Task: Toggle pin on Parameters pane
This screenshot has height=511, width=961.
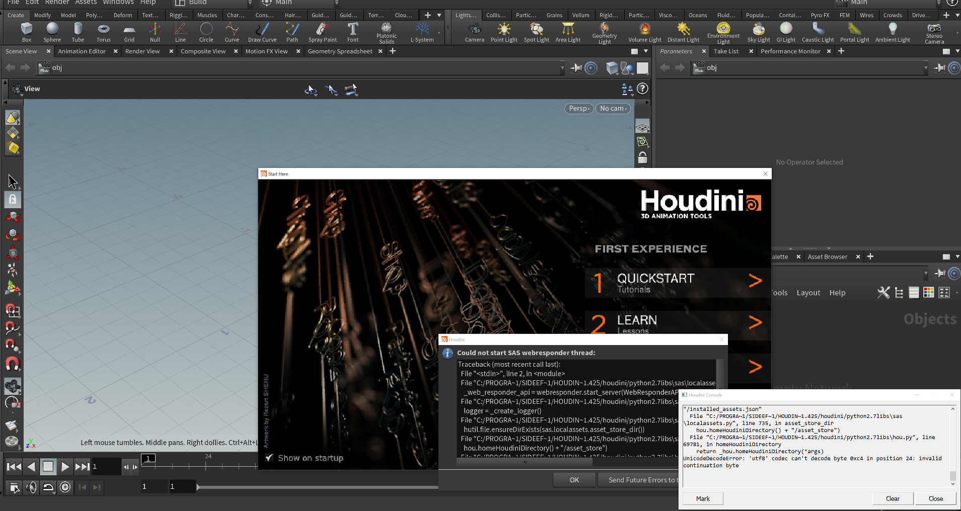Action: tap(940, 68)
